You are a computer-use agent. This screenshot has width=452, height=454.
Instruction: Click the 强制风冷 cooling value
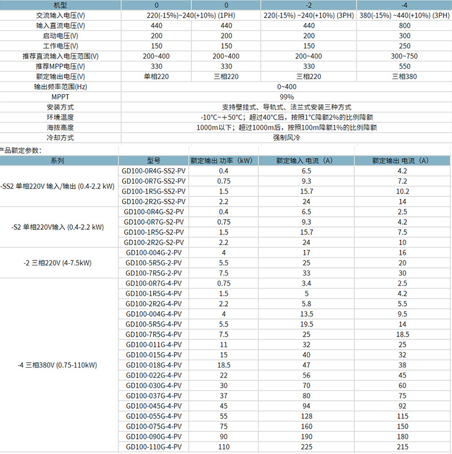pos(286,138)
